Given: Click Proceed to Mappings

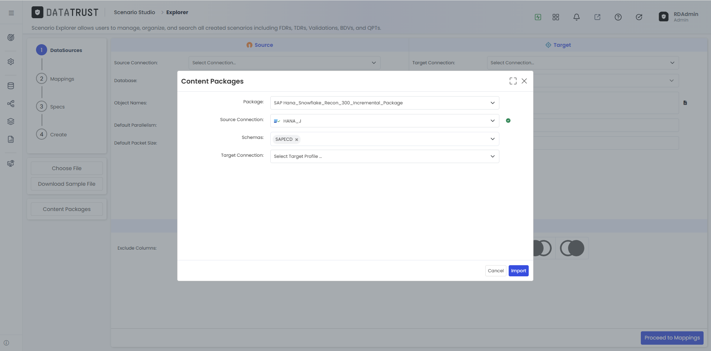Looking at the screenshot, I should point(672,338).
